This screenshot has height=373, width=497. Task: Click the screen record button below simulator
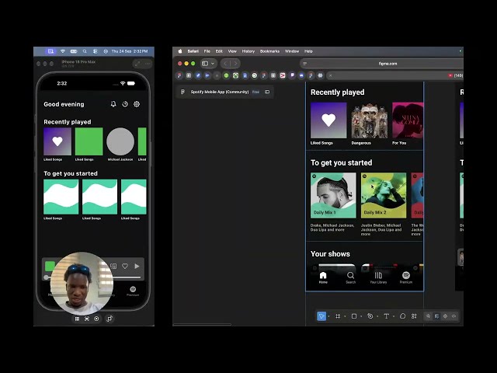(x=96, y=319)
